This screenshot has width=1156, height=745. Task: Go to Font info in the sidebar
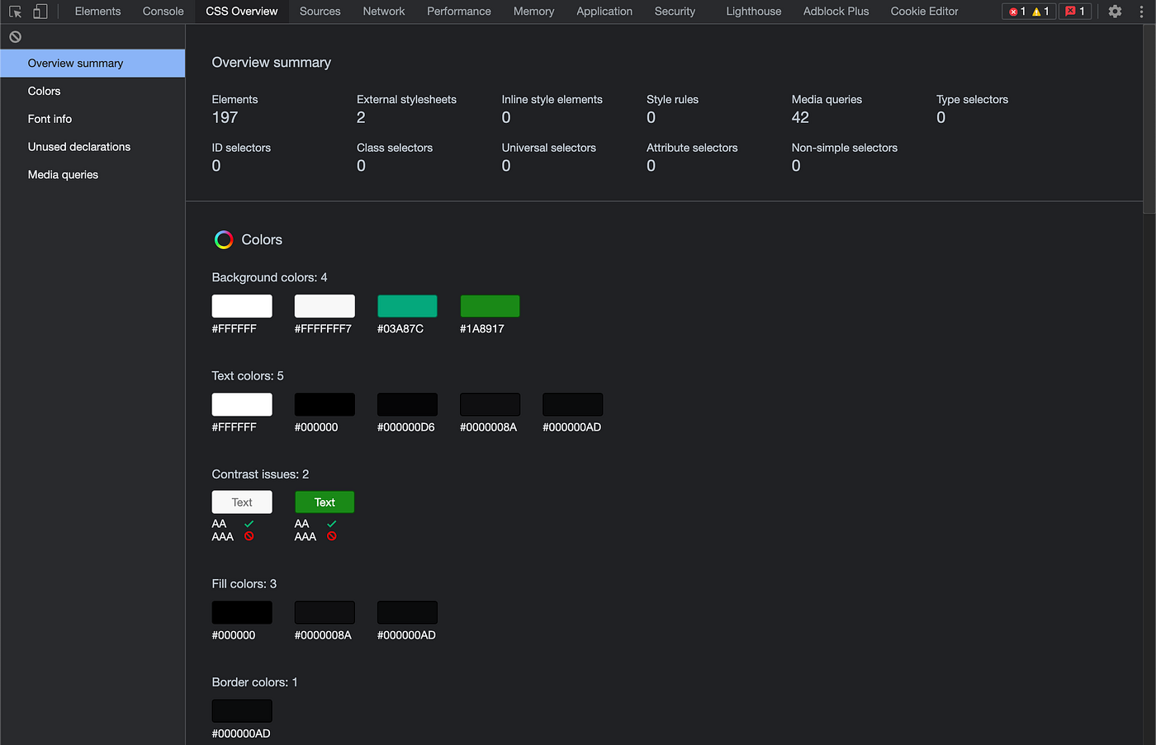[92, 119]
